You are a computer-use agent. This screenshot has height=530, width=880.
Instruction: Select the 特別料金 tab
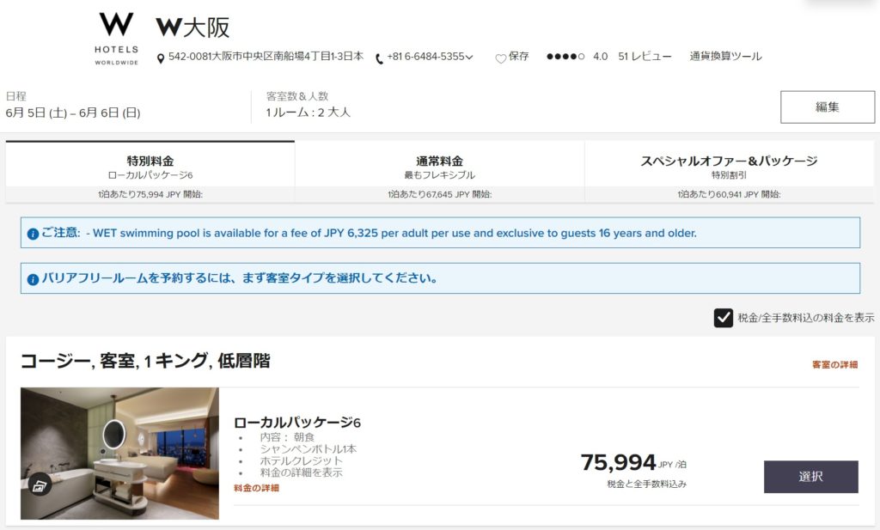click(150, 167)
